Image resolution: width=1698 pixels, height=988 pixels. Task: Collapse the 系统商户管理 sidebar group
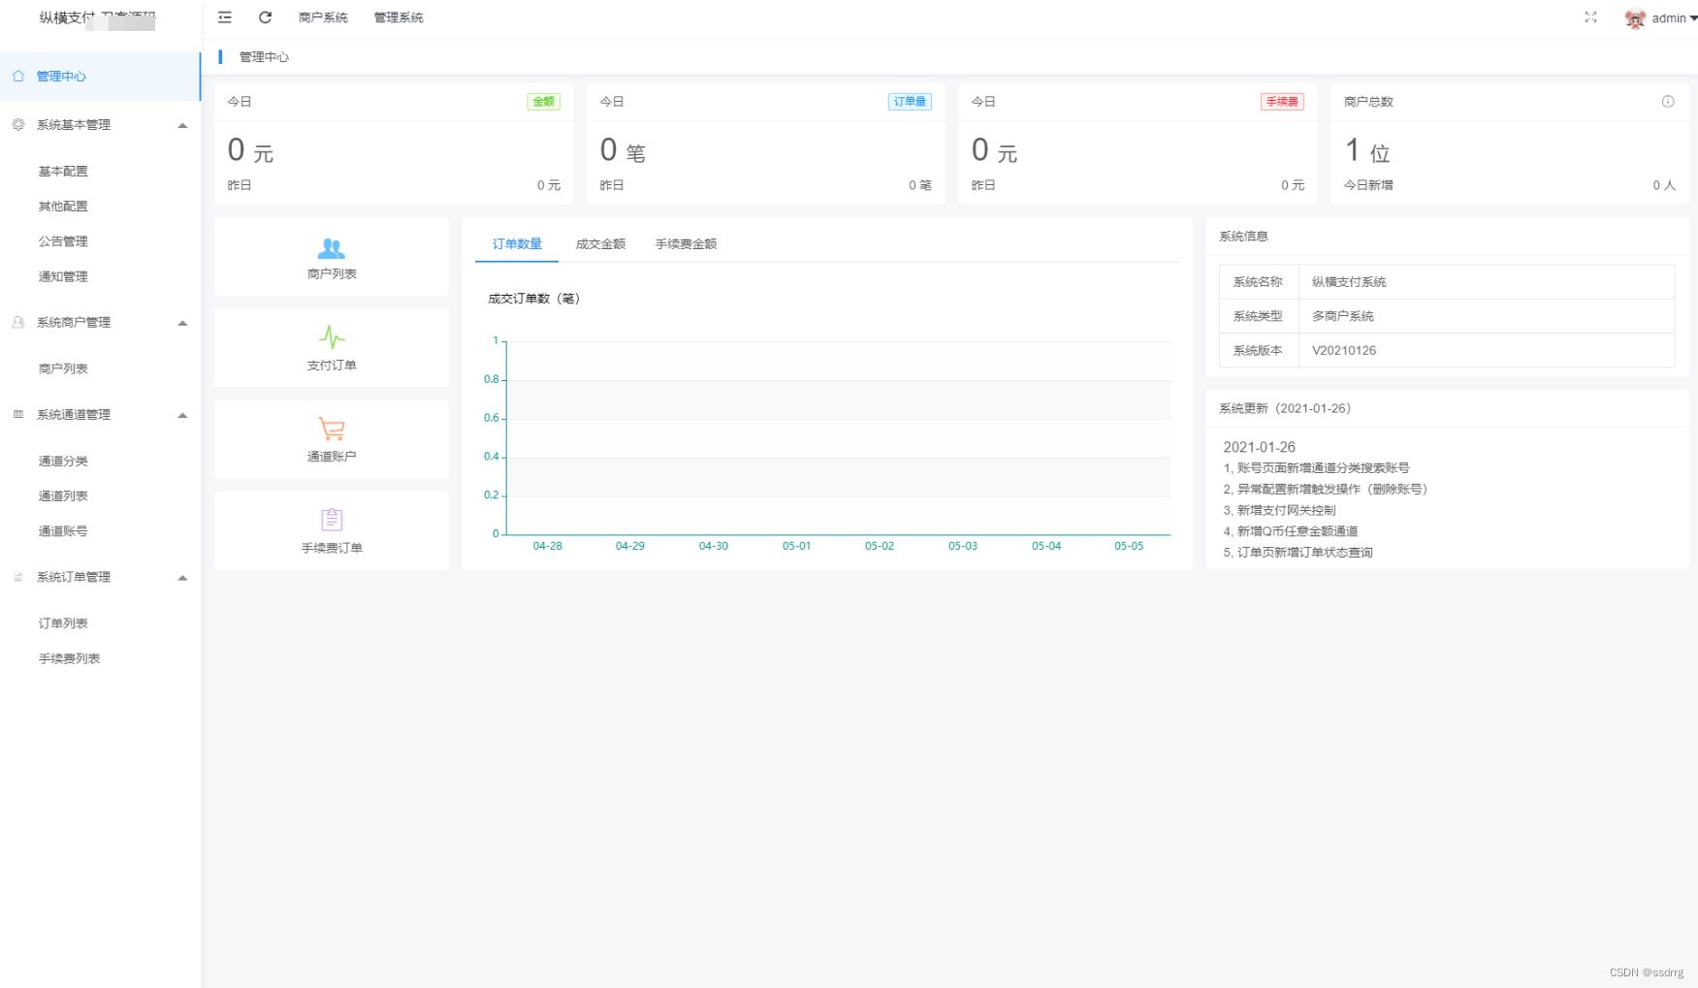(182, 323)
